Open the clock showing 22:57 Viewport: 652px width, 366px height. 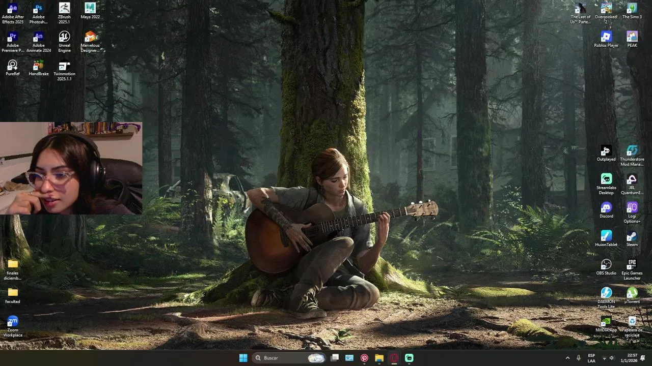(x=628, y=358)
